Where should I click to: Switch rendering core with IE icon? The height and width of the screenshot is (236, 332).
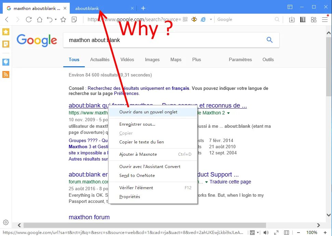pyautogui.click(x=203, y=19)
